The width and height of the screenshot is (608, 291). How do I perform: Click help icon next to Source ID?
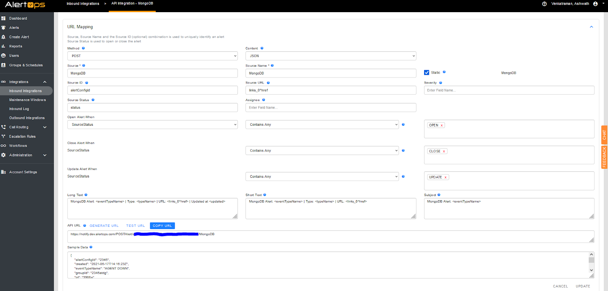[x=87, y=83]
